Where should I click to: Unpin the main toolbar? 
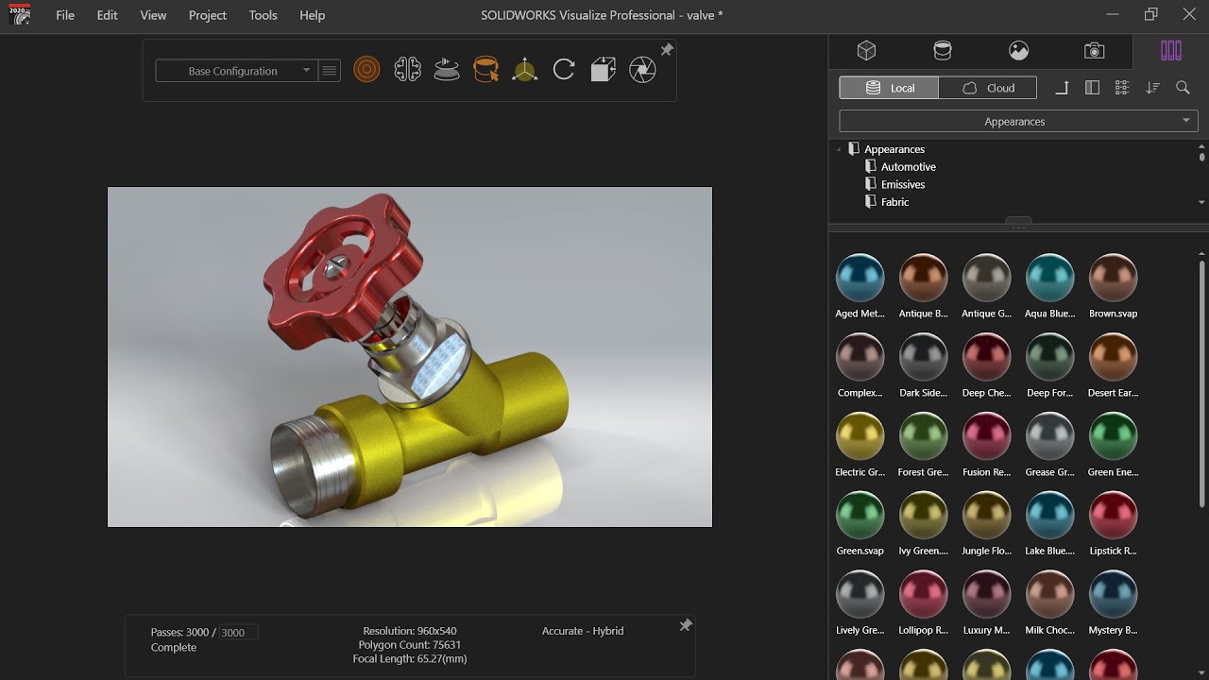(667, 50)
